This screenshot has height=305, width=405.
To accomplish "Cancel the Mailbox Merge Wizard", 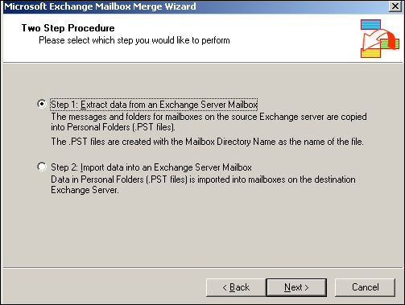I will coord(365,287).
